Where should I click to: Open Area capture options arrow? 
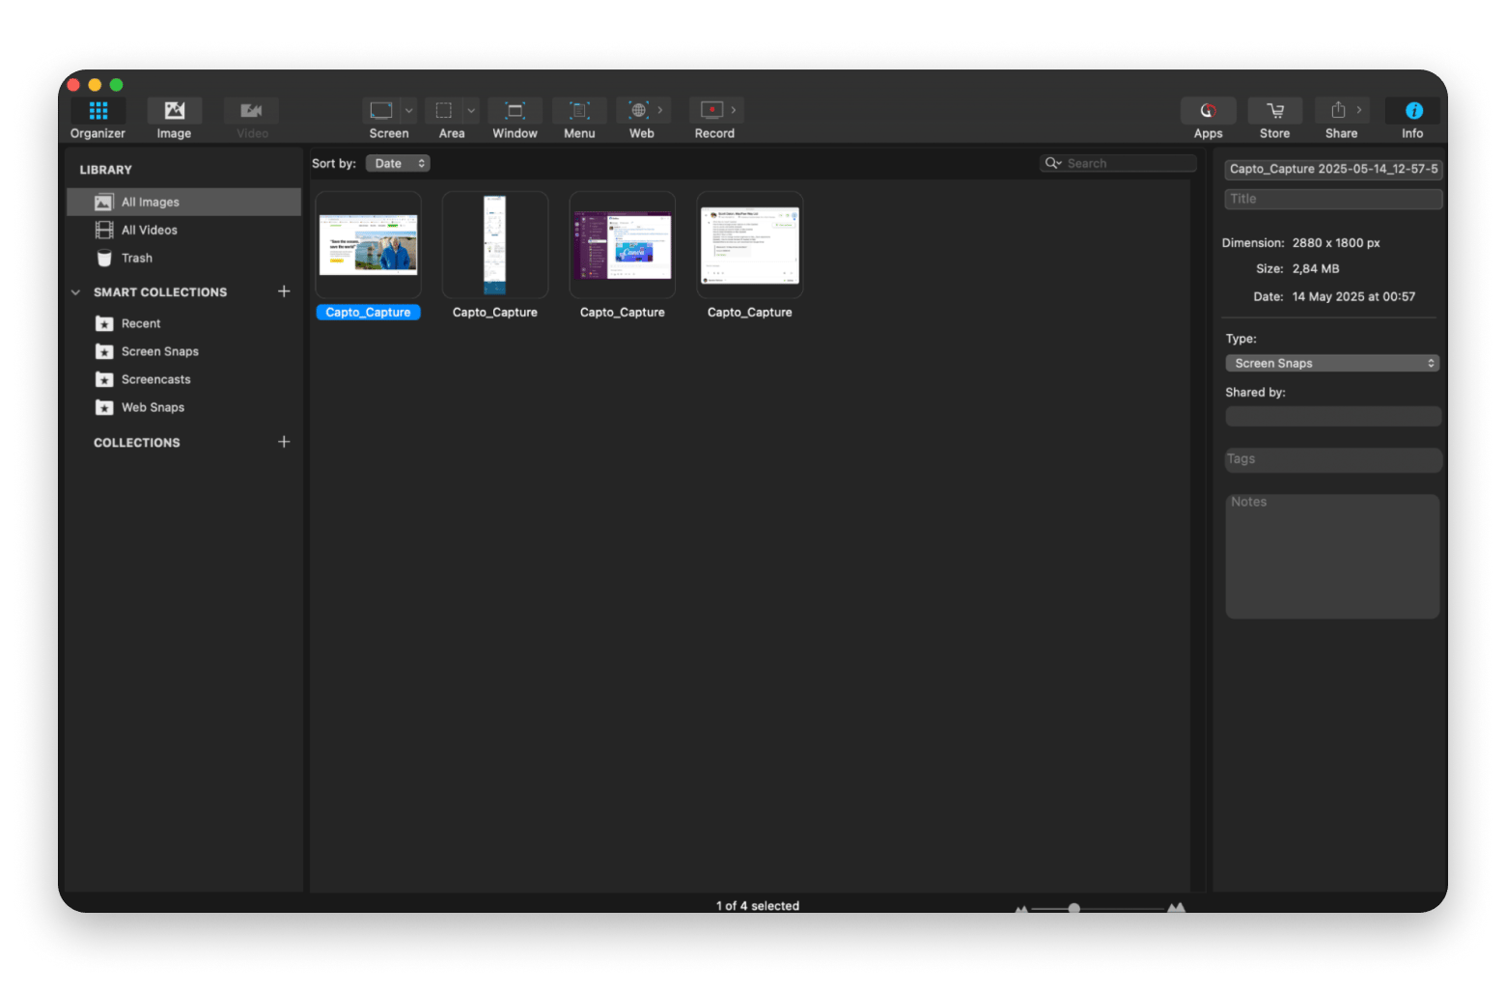471,111
